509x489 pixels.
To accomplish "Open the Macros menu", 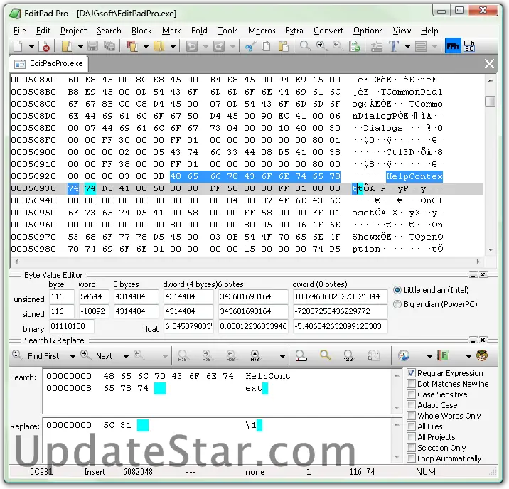I will click(262, 31).
